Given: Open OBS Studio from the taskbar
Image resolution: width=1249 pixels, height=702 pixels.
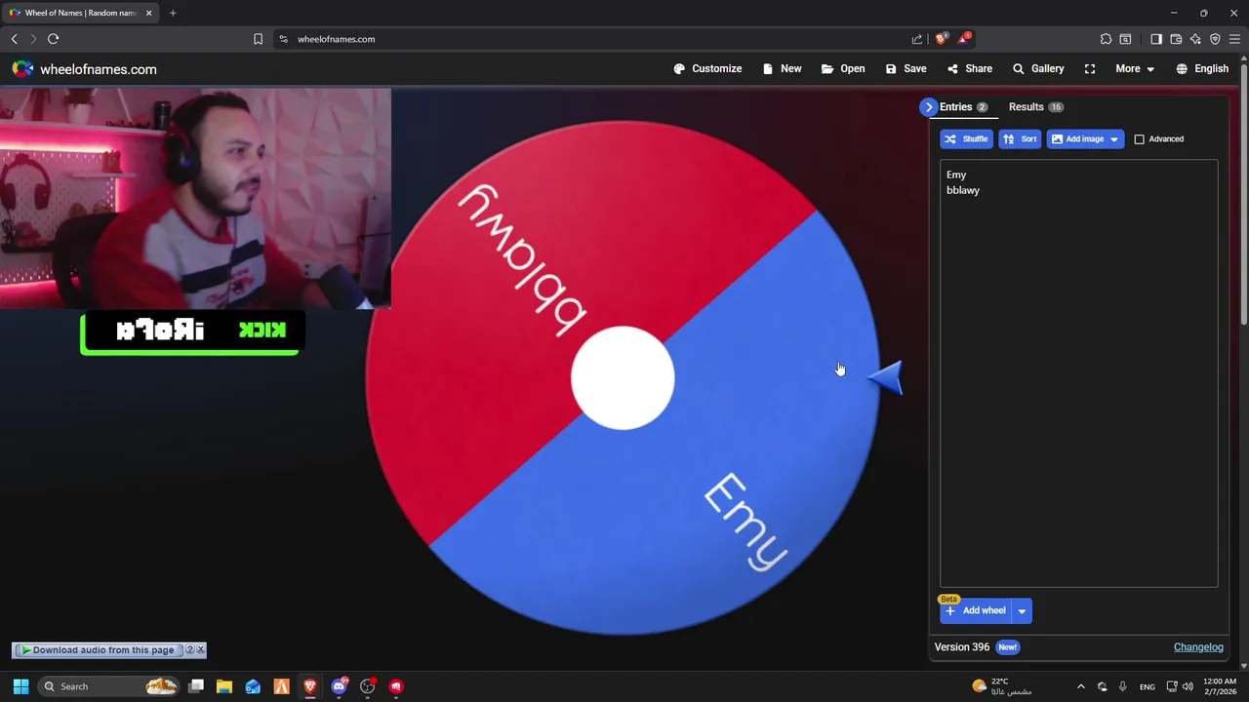Looking at the screenshot, I should click(x=367, y=686).
